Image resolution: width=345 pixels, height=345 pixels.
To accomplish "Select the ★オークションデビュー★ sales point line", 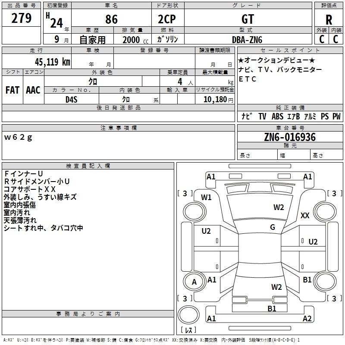I will (276, 60).
